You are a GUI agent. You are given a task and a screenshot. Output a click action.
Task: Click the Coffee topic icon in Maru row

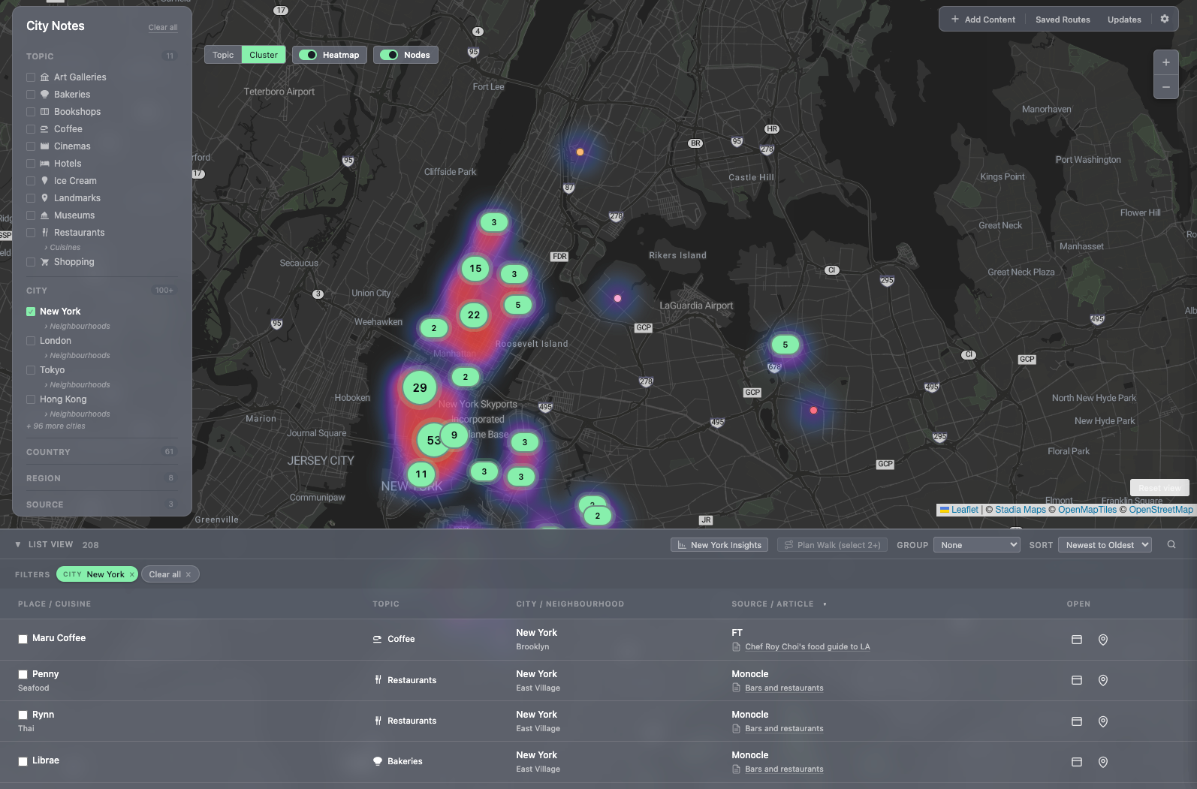377,639
